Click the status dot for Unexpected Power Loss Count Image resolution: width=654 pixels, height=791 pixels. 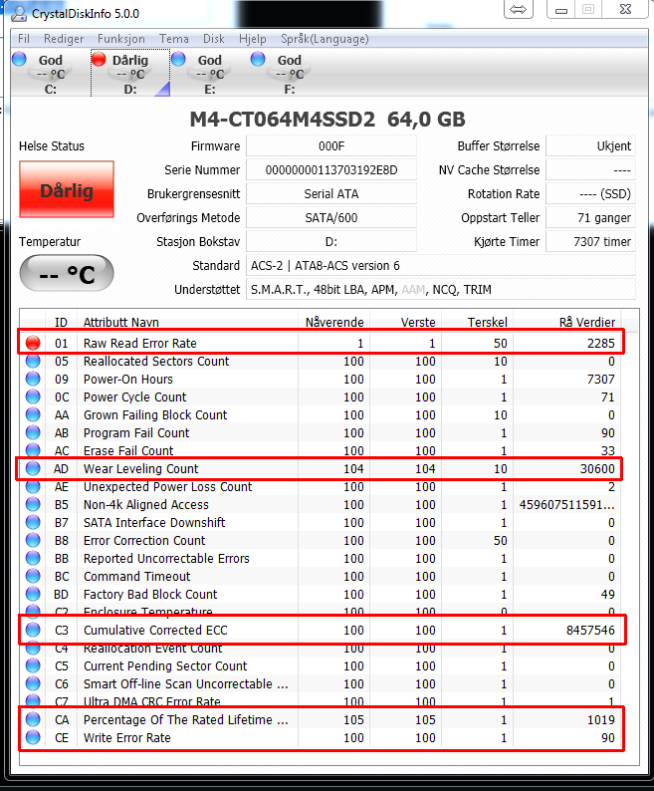click(33, 487)
